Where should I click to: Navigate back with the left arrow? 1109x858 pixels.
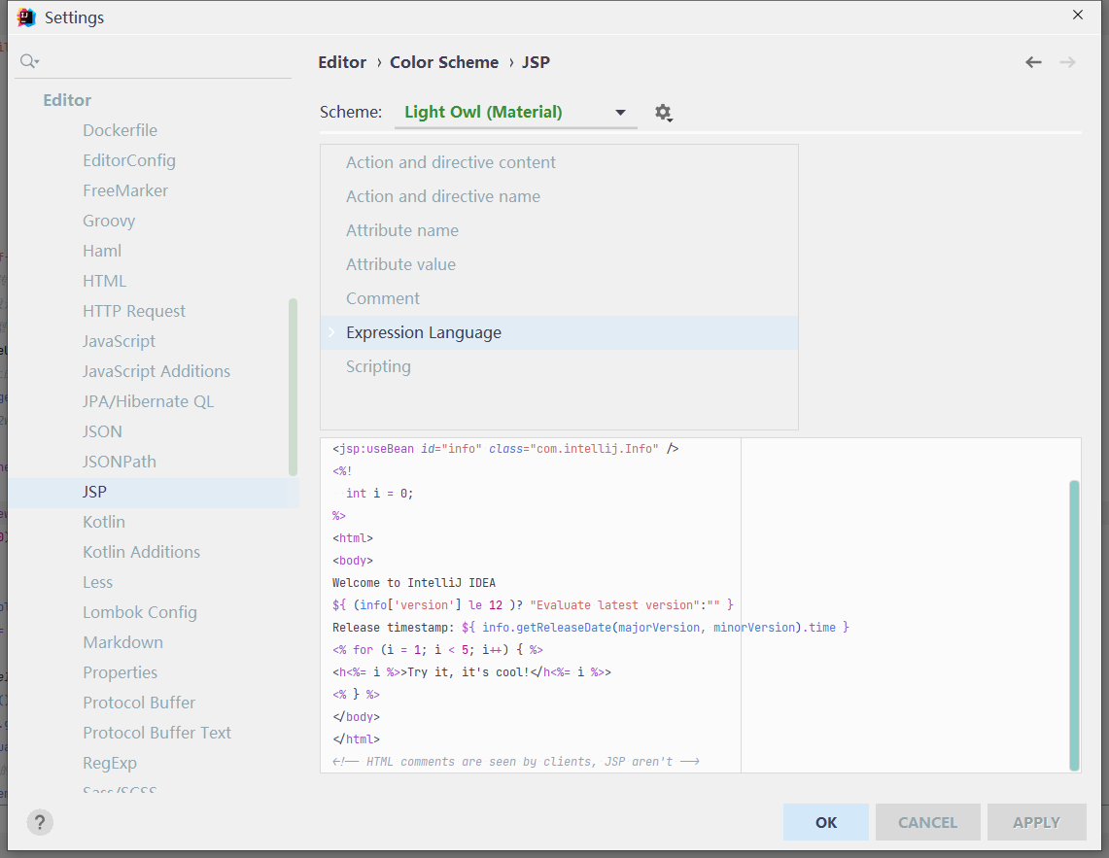pos(1033,62)
